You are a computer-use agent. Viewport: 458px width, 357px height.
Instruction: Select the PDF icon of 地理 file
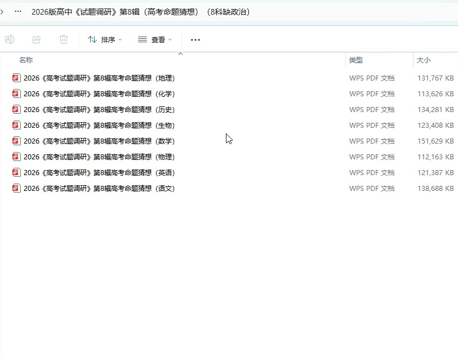16,78
